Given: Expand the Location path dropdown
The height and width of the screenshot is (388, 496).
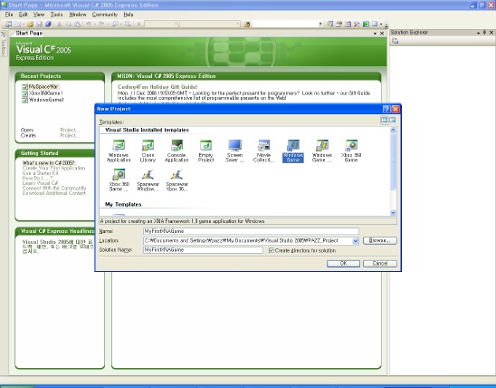Looking at the screenshot, I should tap(355, 241).
